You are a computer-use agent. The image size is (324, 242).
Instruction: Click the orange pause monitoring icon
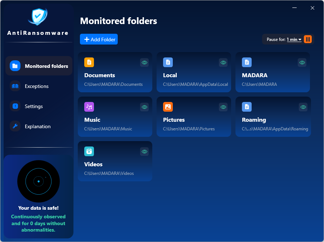[308, 39]
